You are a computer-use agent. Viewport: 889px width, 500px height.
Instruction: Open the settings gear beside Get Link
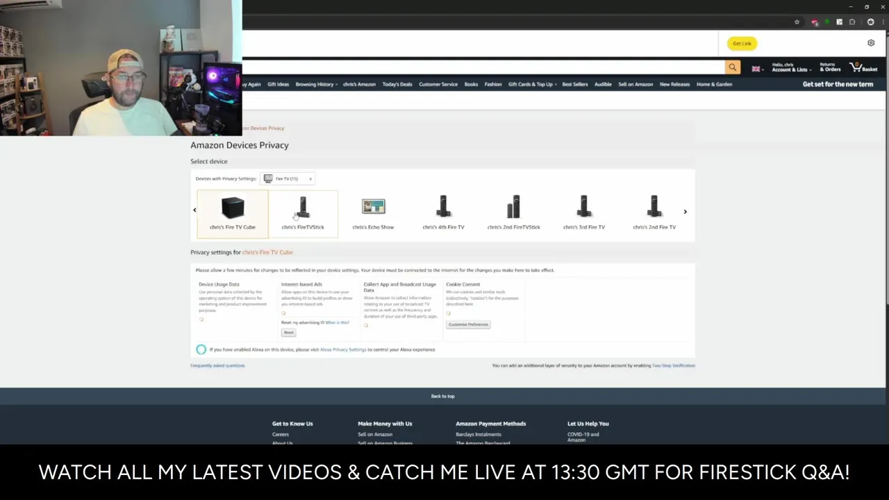tap(871, 43)
